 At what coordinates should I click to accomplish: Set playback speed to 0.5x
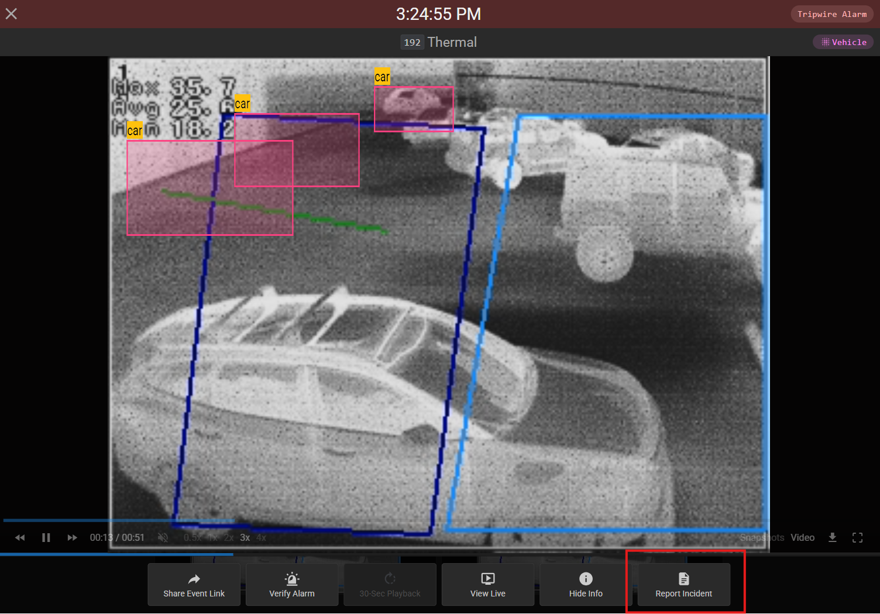[192, 537]
